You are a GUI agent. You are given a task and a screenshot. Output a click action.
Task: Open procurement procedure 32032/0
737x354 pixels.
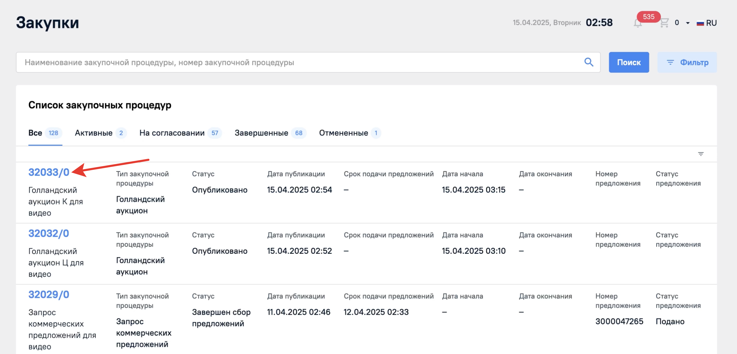[x=49, y=233]
